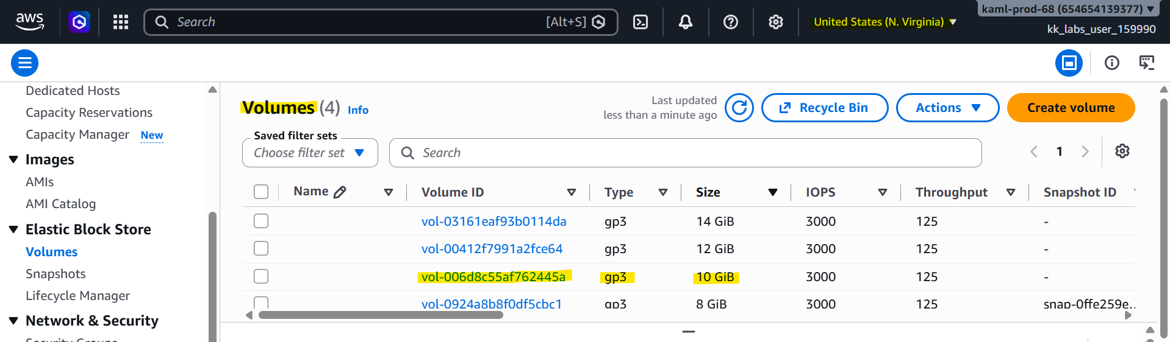The width and height of the screenshot is (1170, 342).
Task: Click the purple console shortcut icon
Action: (x=79, y=22)
